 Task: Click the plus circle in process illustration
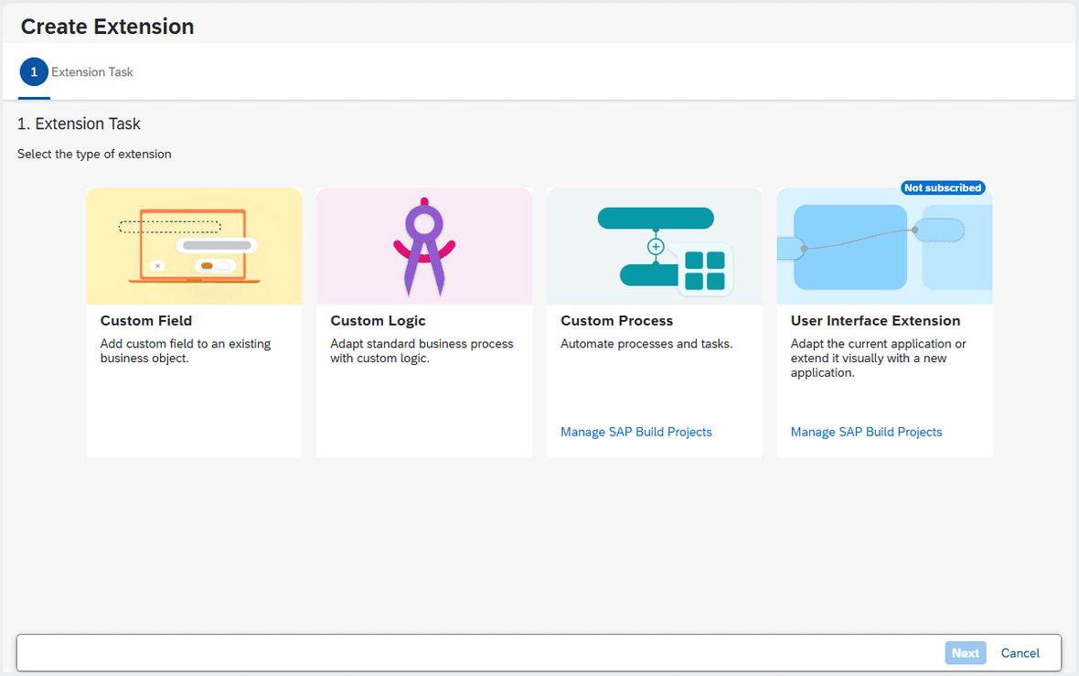click(656, 246)
